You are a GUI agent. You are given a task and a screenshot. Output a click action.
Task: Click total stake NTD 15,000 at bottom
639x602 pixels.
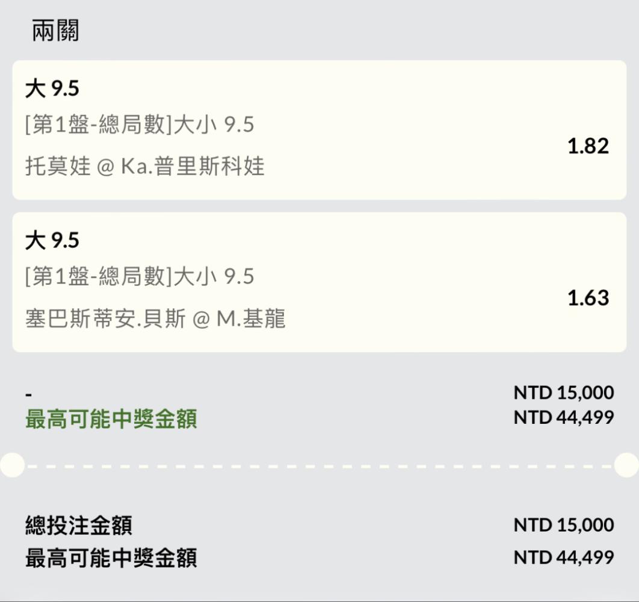[564, 525]
